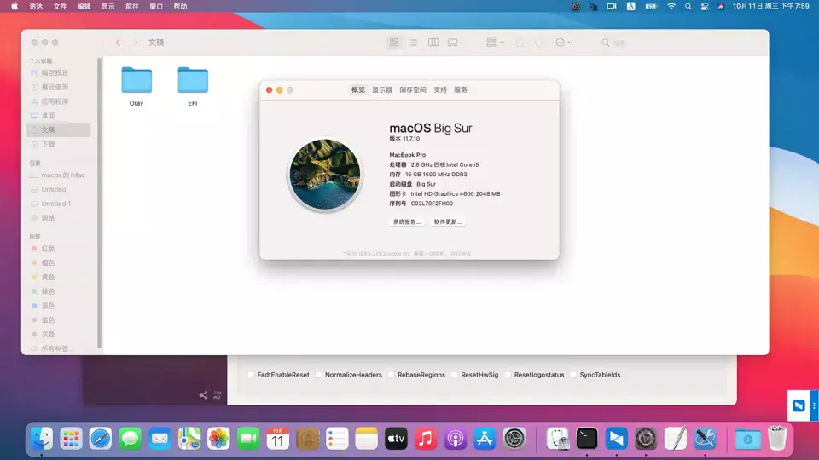
Task: Open Terminal from the Dock
Action: tap(587, 439)
